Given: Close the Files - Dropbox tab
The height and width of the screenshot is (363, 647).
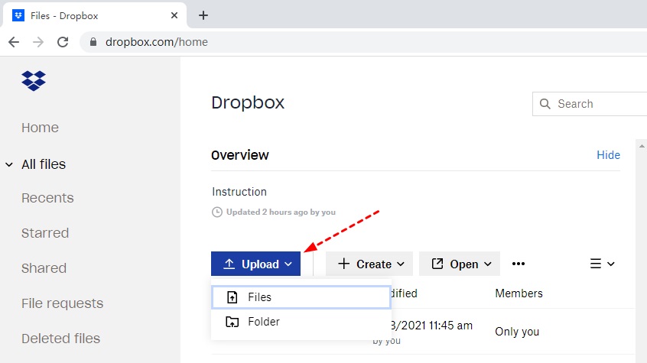Looking at the screenshot, I should pyautogui.click(x=174, y=16).
